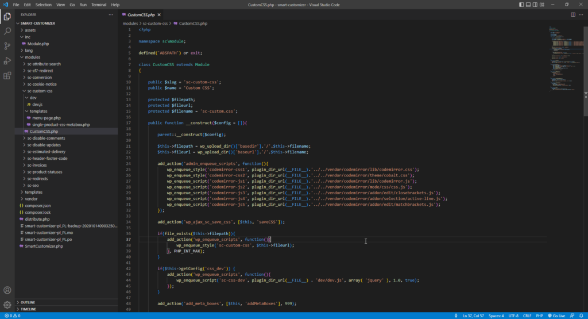This screenshot has width=588, height=319.
Task: Click sc-custom-css in the breadcrumb
Action: [x=155, y=23]
